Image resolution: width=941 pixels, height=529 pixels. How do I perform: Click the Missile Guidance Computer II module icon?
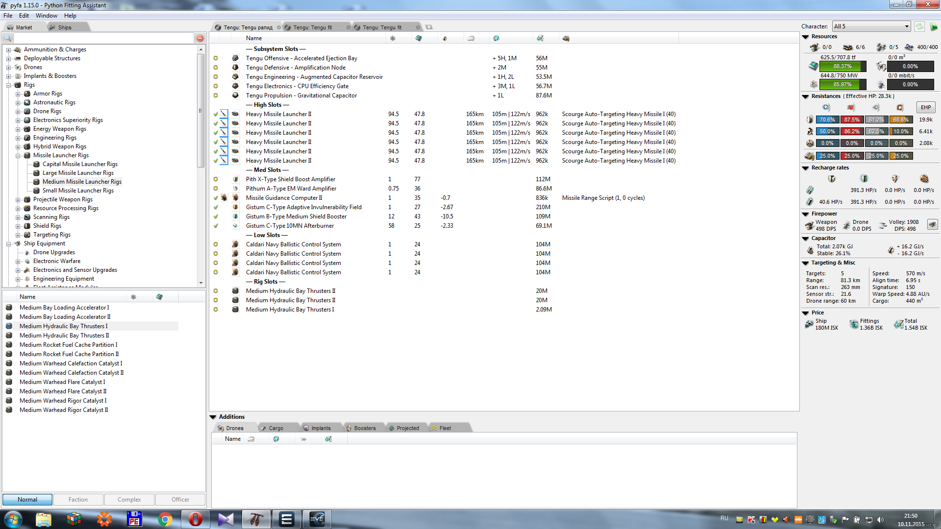point(235,198)
